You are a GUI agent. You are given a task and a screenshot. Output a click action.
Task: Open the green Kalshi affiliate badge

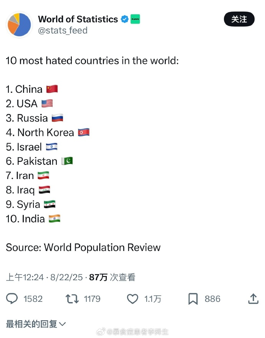[x=135, y=19]
